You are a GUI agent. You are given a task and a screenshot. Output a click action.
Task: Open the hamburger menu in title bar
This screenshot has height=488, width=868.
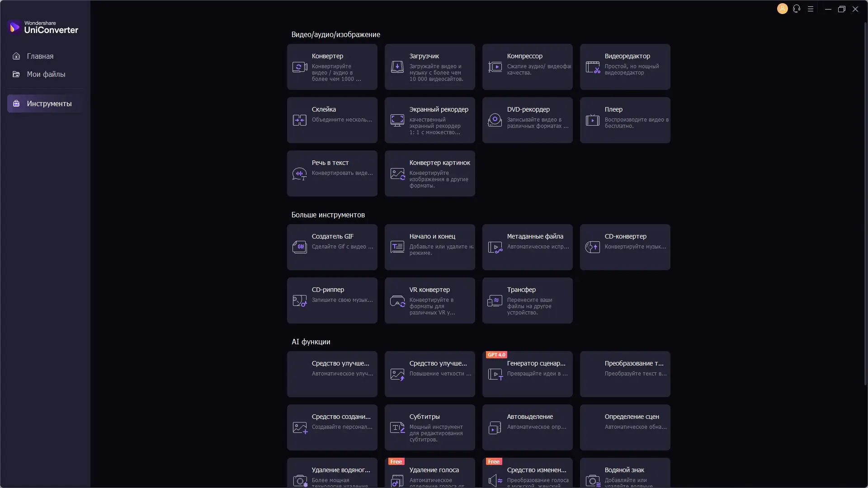(x=811, y=9)
